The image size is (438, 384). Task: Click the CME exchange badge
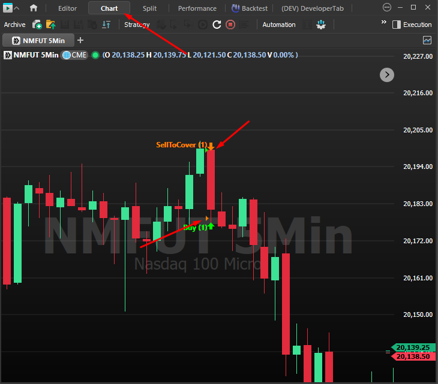click(x=75, y=55)
